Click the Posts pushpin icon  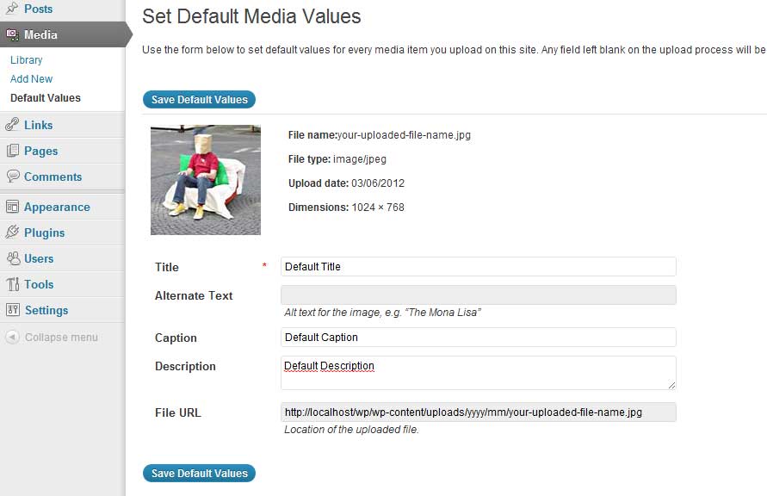pyautogui.click(x=12, y=8)
